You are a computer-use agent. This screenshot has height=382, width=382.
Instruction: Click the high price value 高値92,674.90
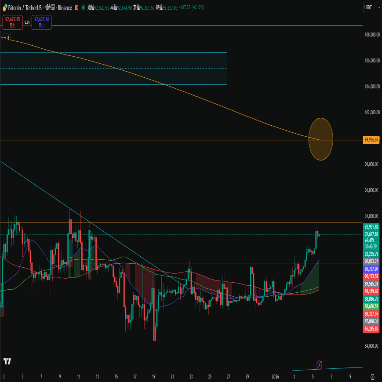tap(121, 8)
